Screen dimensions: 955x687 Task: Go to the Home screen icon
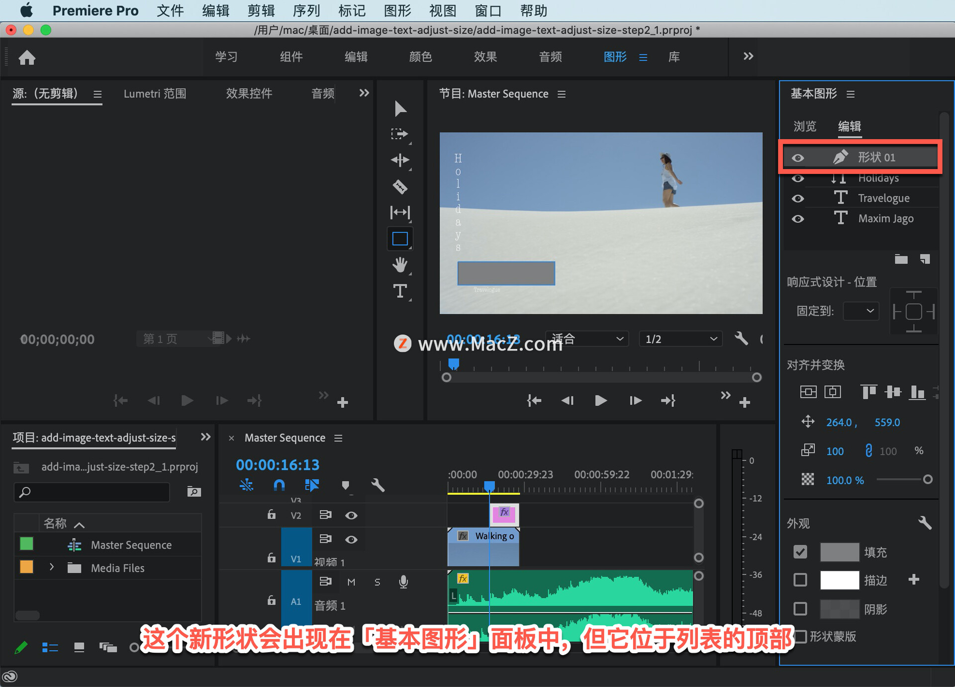point(27,58)
